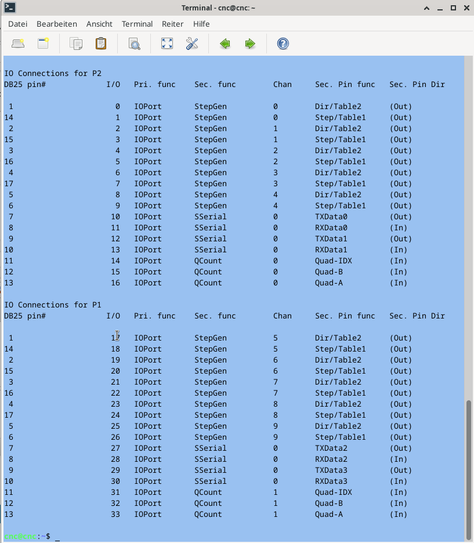Click 'Sec. Pin Dir' header in P1 table

(417, 316)
